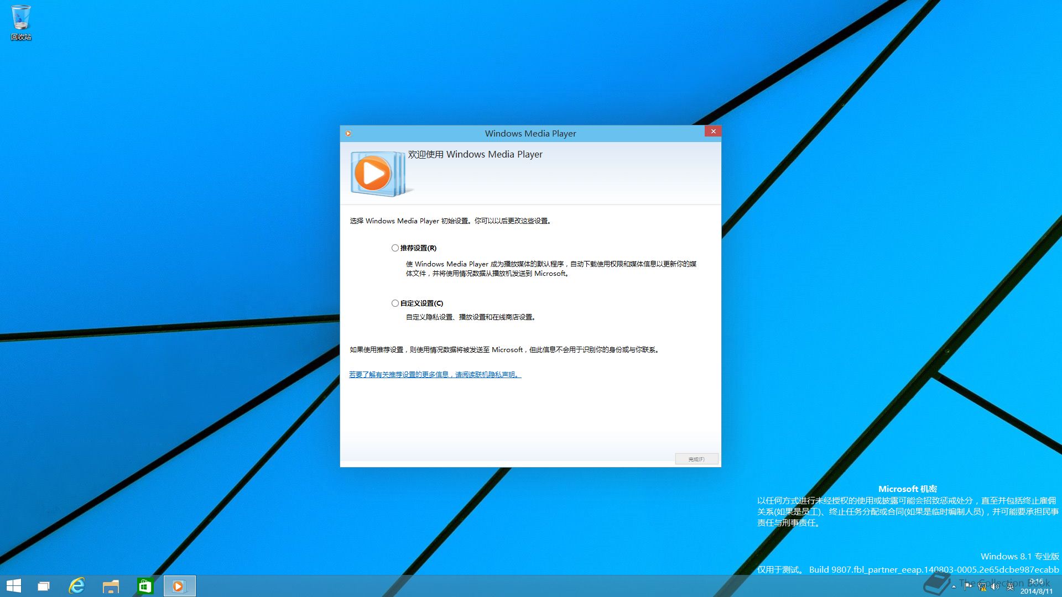The width and height of the screenshot is (1062, 597).
Task: Open the Windows Store taskbar icon
Action: point(145,586)
